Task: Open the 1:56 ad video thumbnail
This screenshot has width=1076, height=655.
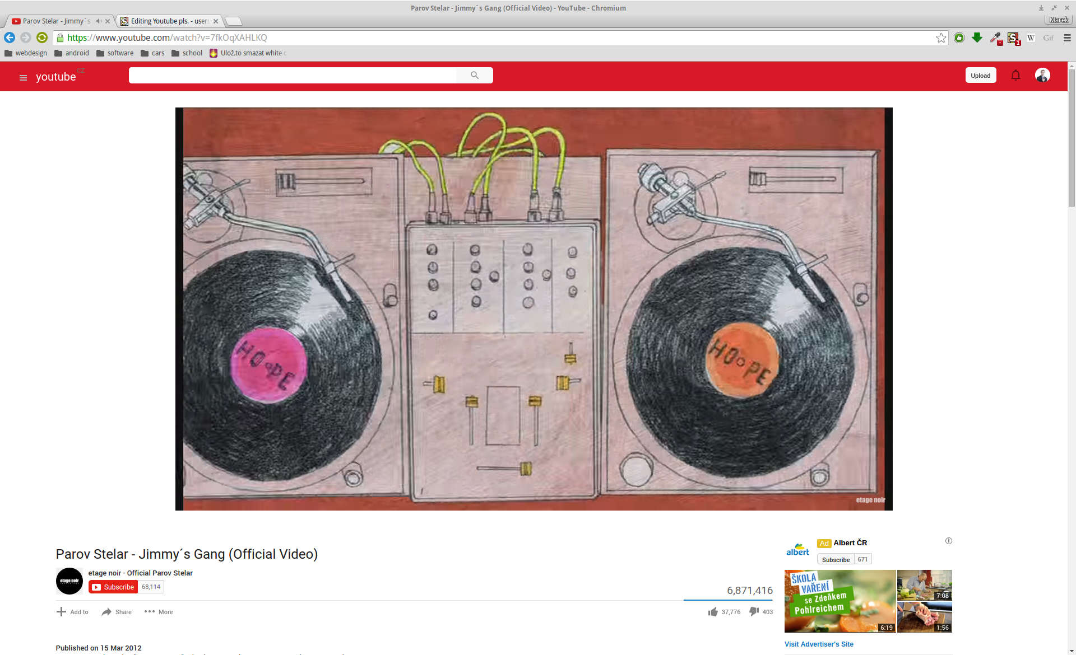Action: point(925,617)
